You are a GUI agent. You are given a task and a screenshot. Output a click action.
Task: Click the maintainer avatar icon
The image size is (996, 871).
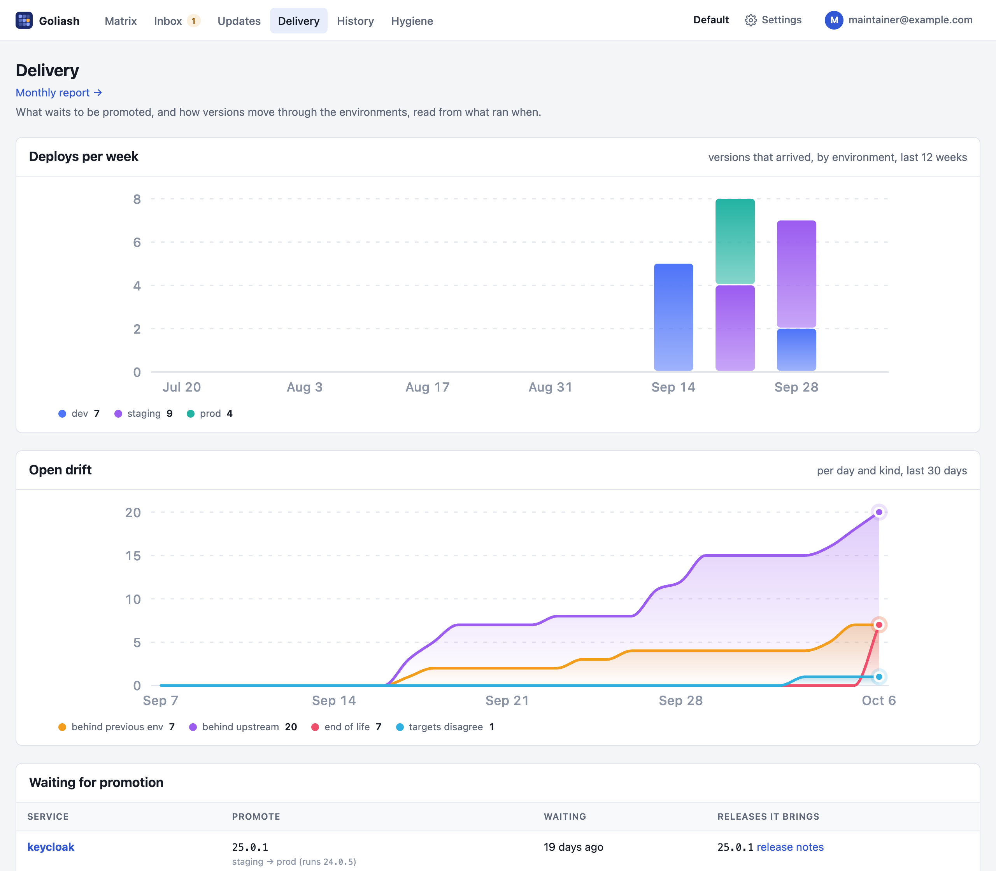(x=833, y=20)
